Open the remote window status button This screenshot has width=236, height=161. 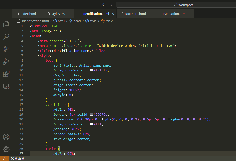4,158
